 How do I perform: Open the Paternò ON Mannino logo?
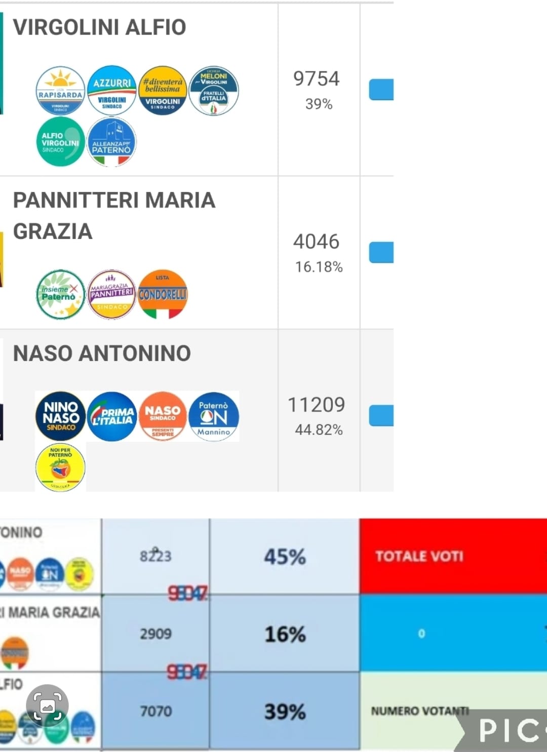point(214,416)
